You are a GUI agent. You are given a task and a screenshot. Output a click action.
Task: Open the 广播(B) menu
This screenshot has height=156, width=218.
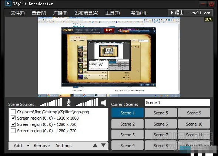click(x=60, y=13)
